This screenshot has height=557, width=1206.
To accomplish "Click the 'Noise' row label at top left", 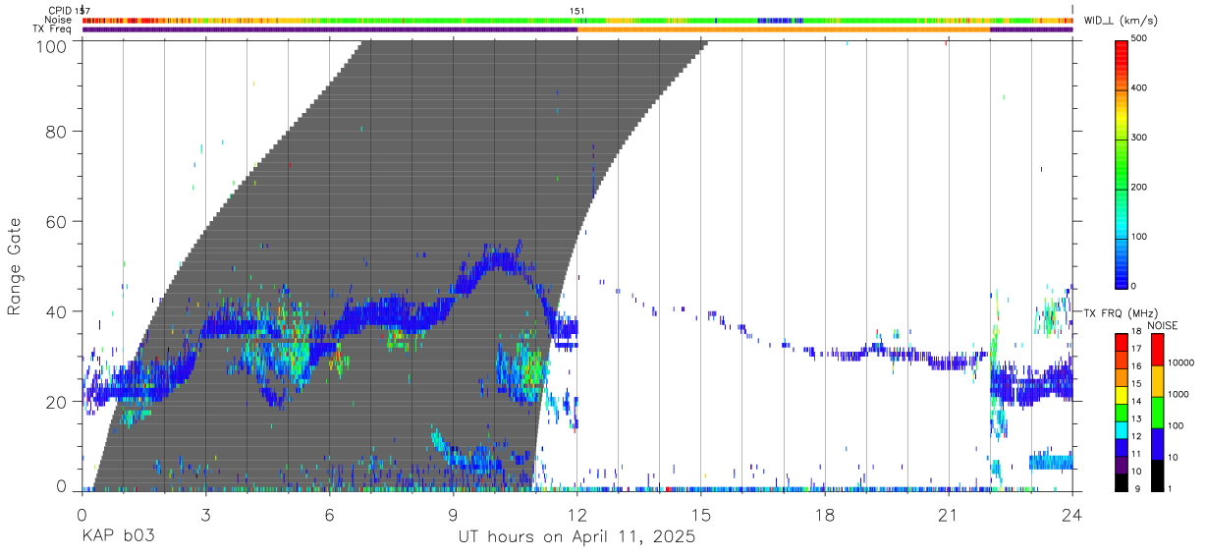I will [58, 20].
